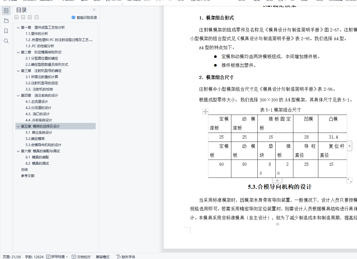The height and width of the screenshot is (259, 357).
Task: Open 5.2.确定模架 outline entry
Action: click(35, 138)
